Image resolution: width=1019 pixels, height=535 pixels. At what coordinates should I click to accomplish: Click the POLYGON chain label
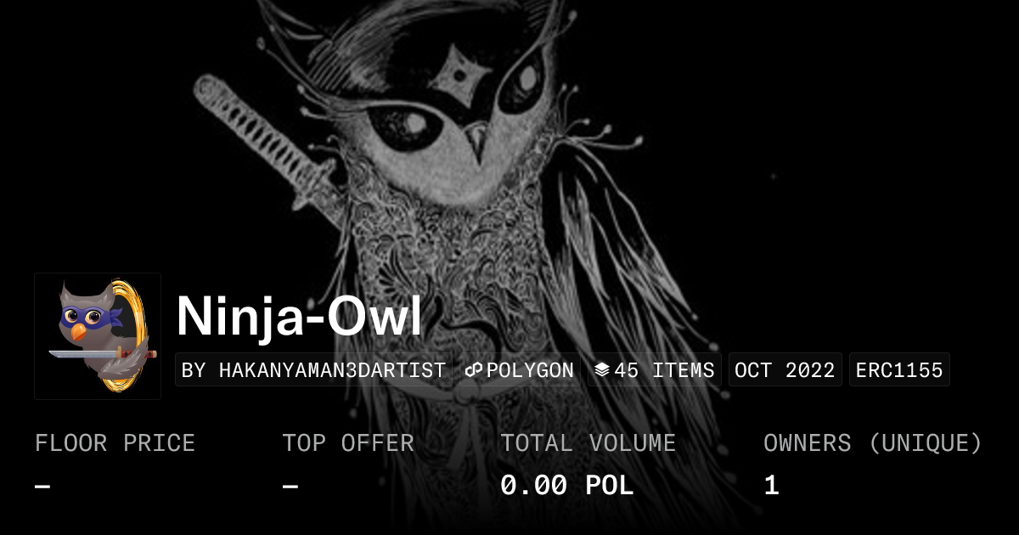coord(530,370)
